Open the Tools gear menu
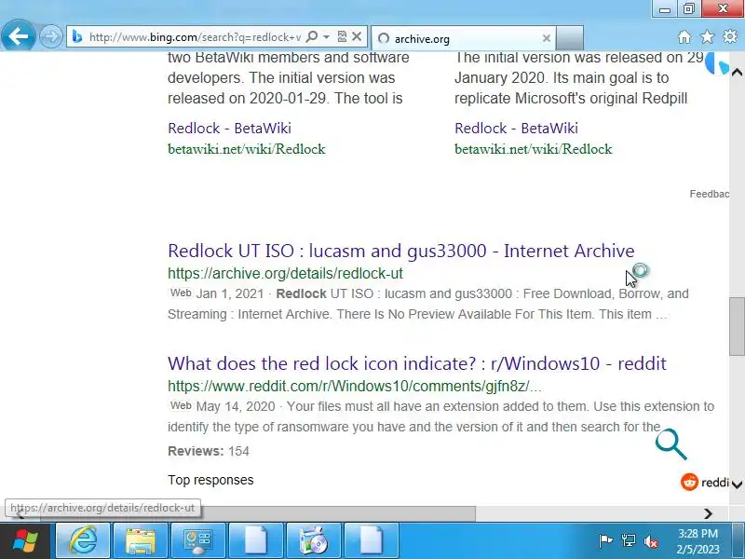Viewport: 745px width, 559px height. click(730, 36)
